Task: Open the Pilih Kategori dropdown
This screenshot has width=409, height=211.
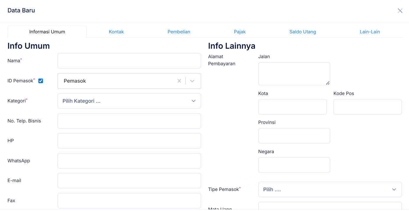Action: point(129,101)
